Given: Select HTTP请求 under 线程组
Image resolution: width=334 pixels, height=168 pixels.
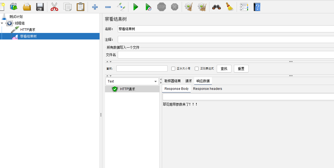Looking at the screenshot, I should click(x=28, y=30).
